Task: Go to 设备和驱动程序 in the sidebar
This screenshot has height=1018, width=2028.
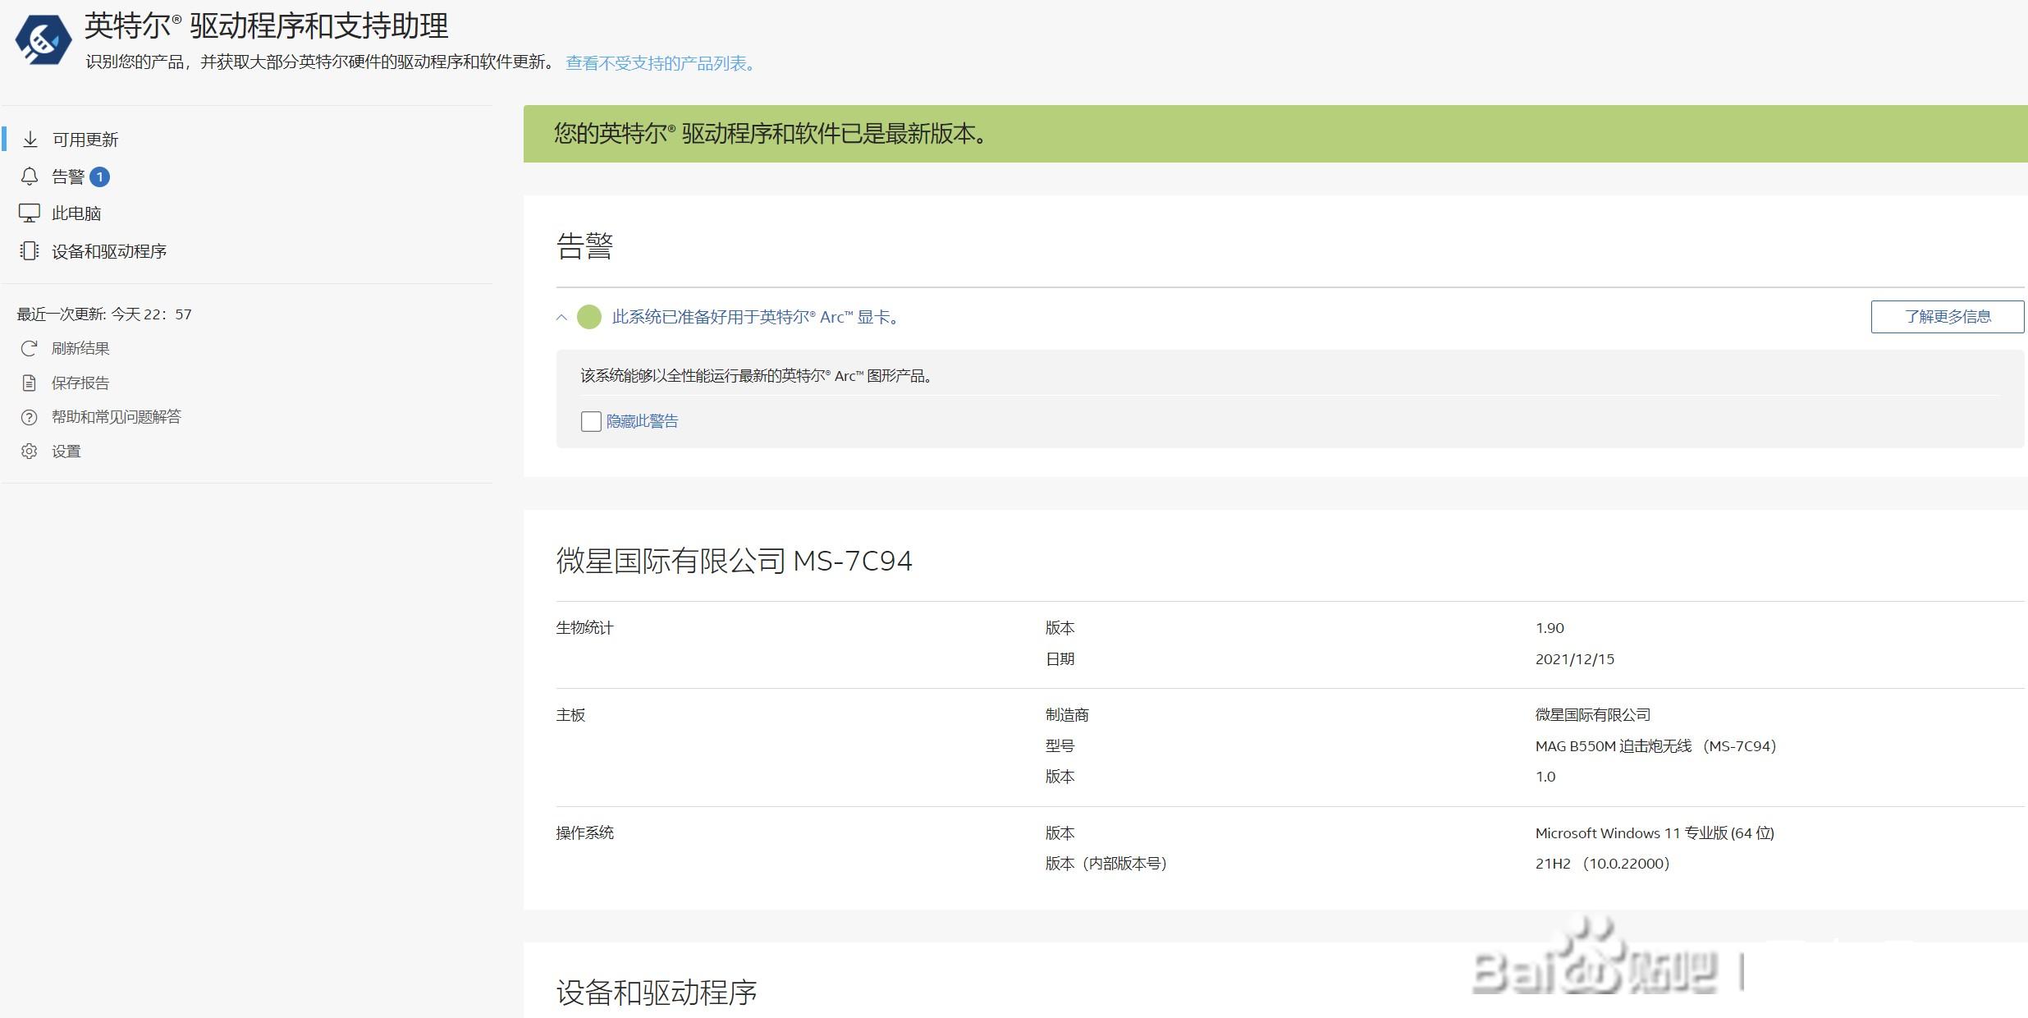Action: click(109, 251)
